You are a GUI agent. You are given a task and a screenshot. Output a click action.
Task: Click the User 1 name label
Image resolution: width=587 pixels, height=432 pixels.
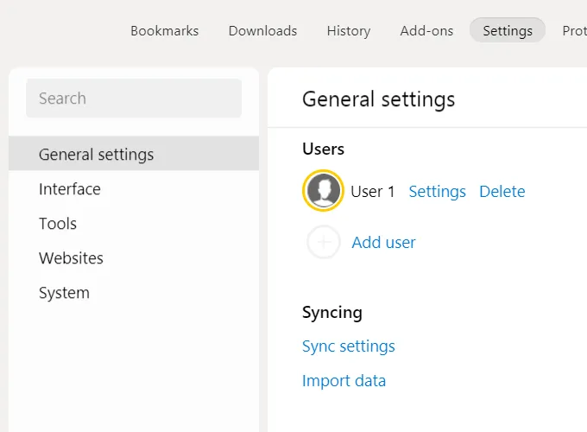click(x=372, y=192)
